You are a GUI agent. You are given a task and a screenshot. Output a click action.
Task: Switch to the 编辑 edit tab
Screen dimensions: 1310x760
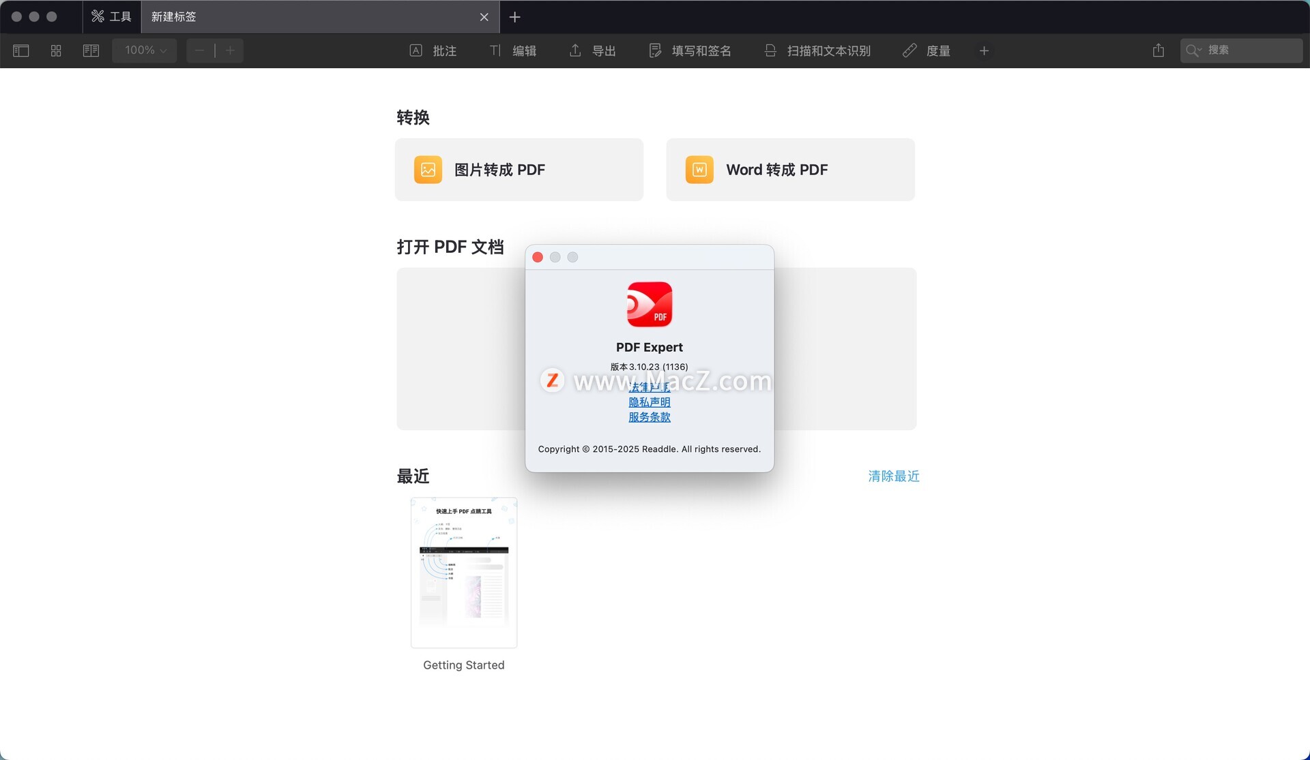click(x=513, y=50)
